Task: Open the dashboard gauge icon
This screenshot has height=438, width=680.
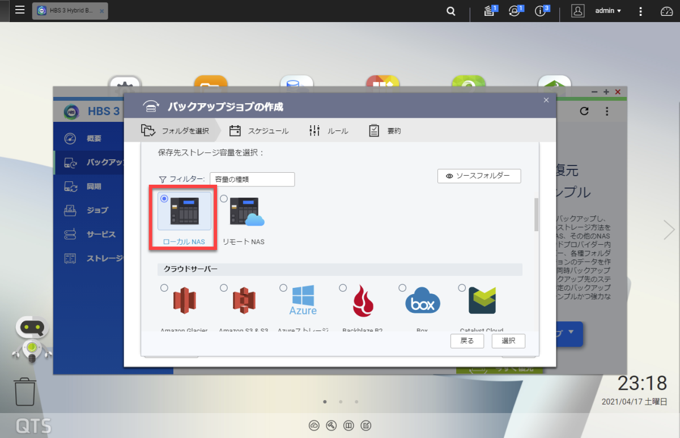Action: tap(666, 11)
